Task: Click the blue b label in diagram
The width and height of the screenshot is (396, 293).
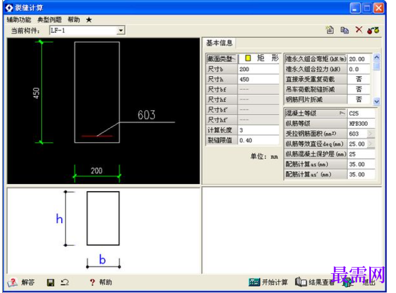Action: click(x=102, y=259)
